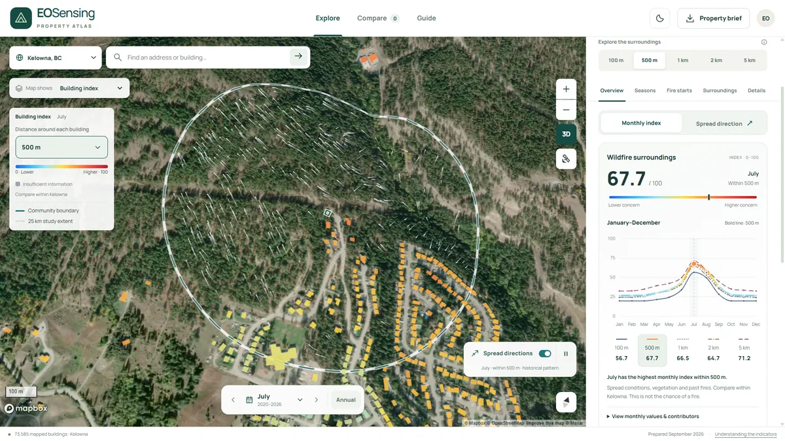Click the large yellow building footprint
Viewport: 785px width, 441px height.
281,357
